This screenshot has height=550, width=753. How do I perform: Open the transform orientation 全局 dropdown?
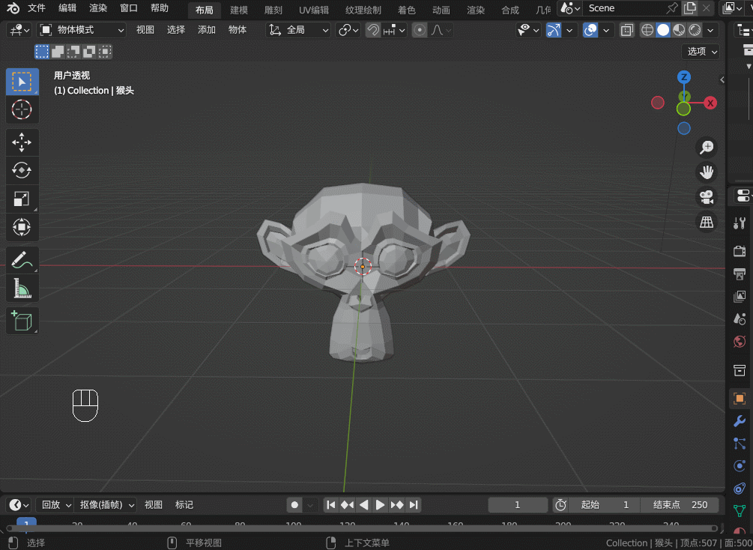click(298, 30)
